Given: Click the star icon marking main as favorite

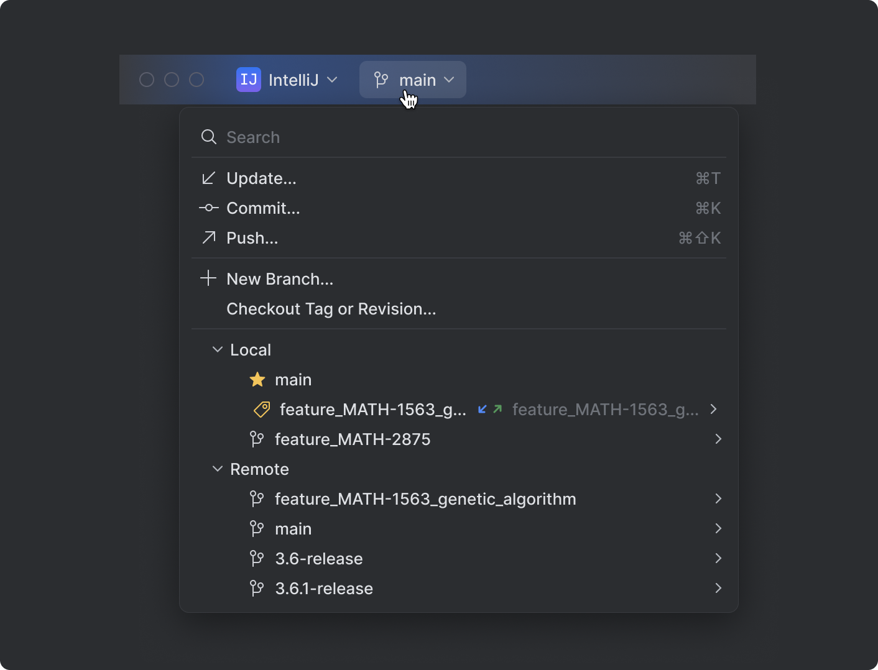Looking at the screenshot, I should [x=257, y=379].
